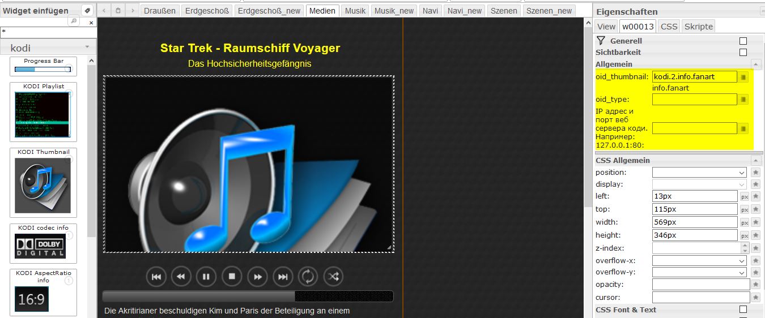Open picker button for Kodi IP field
Image resolution: width=765 pixels, height=318 pixels.
tap(743, 128)
